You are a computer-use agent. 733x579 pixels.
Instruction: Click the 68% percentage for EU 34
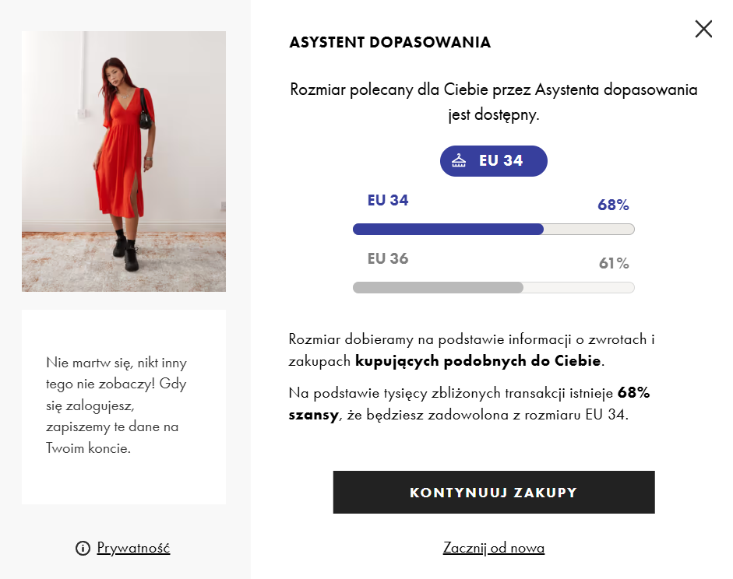tap(614, 205)
